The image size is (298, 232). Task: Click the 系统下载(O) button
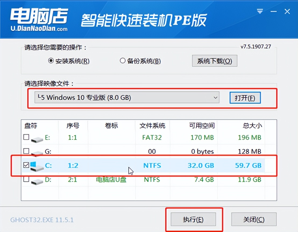[214, 61]
